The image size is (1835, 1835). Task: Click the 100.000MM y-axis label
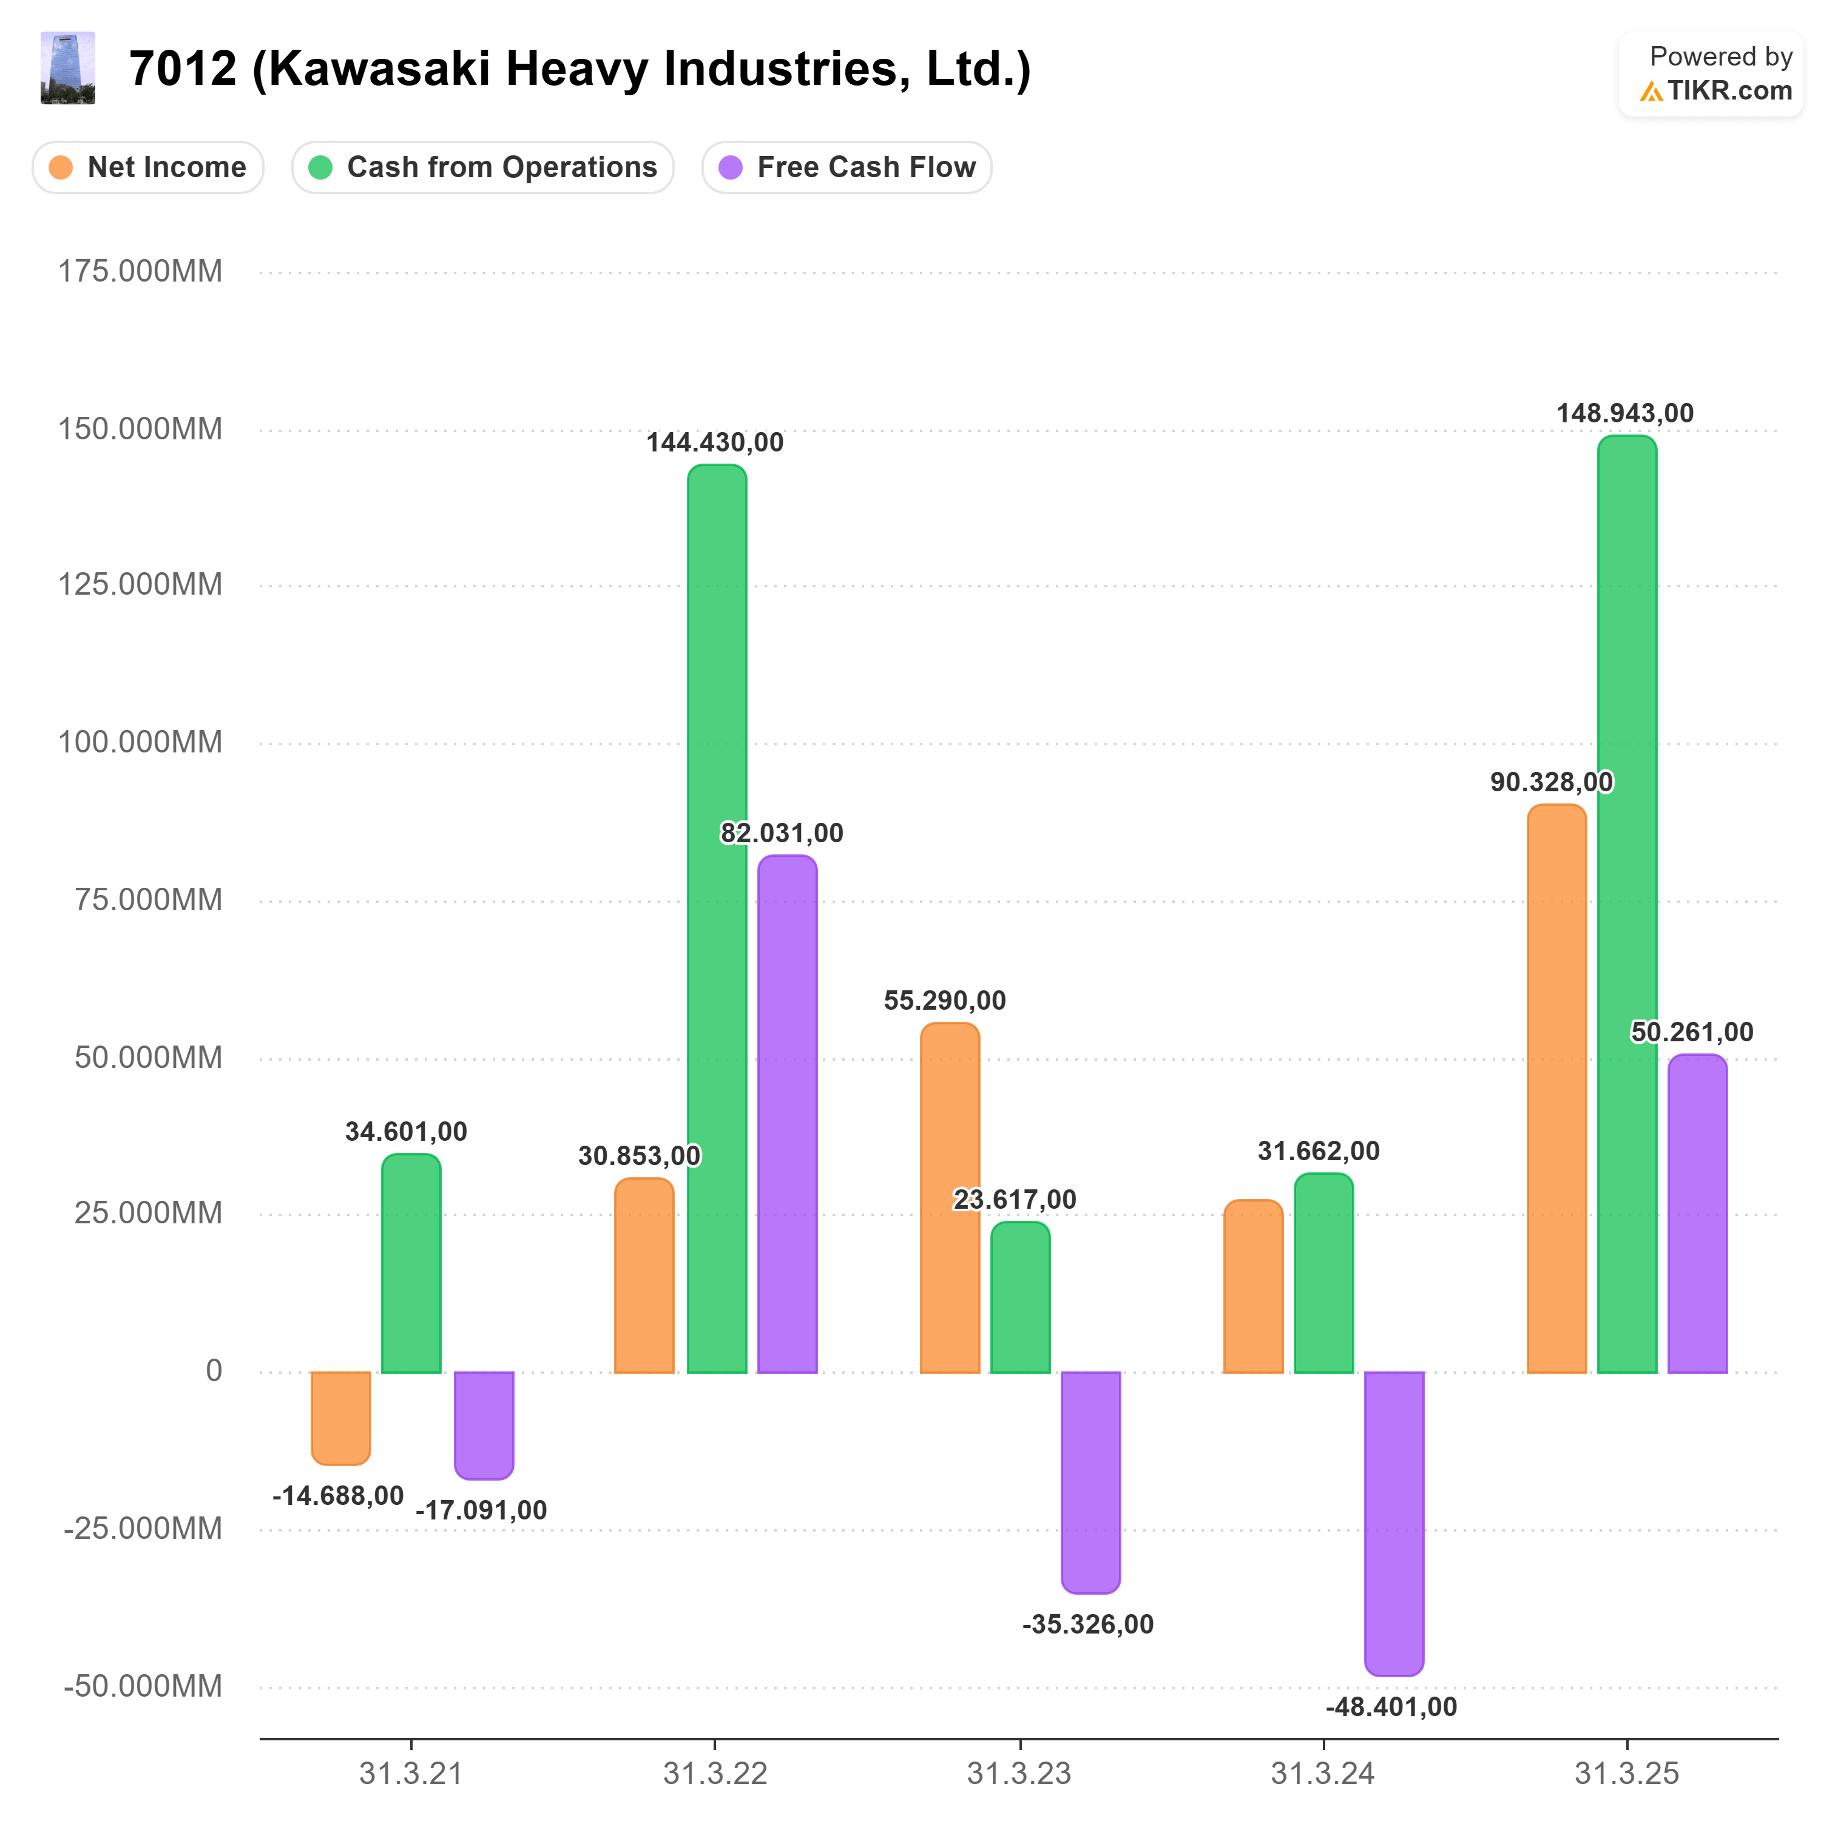coord(141,742)
